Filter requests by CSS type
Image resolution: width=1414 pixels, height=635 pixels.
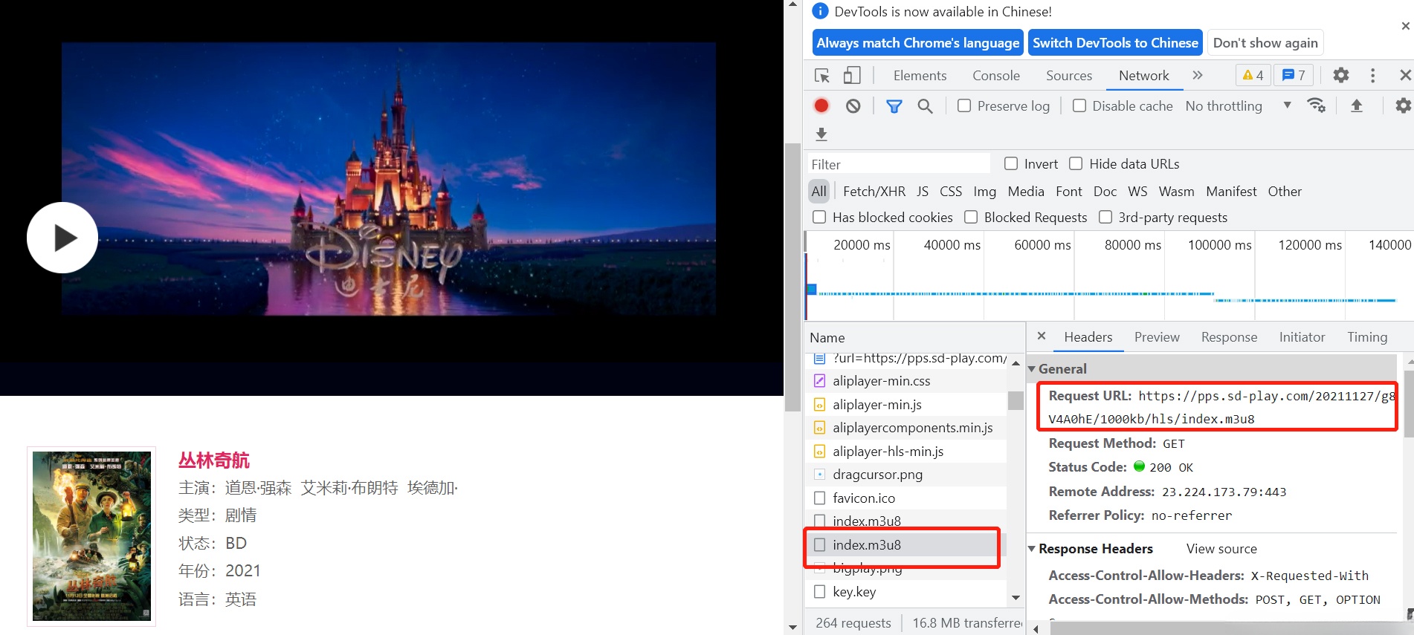(951, 192)
